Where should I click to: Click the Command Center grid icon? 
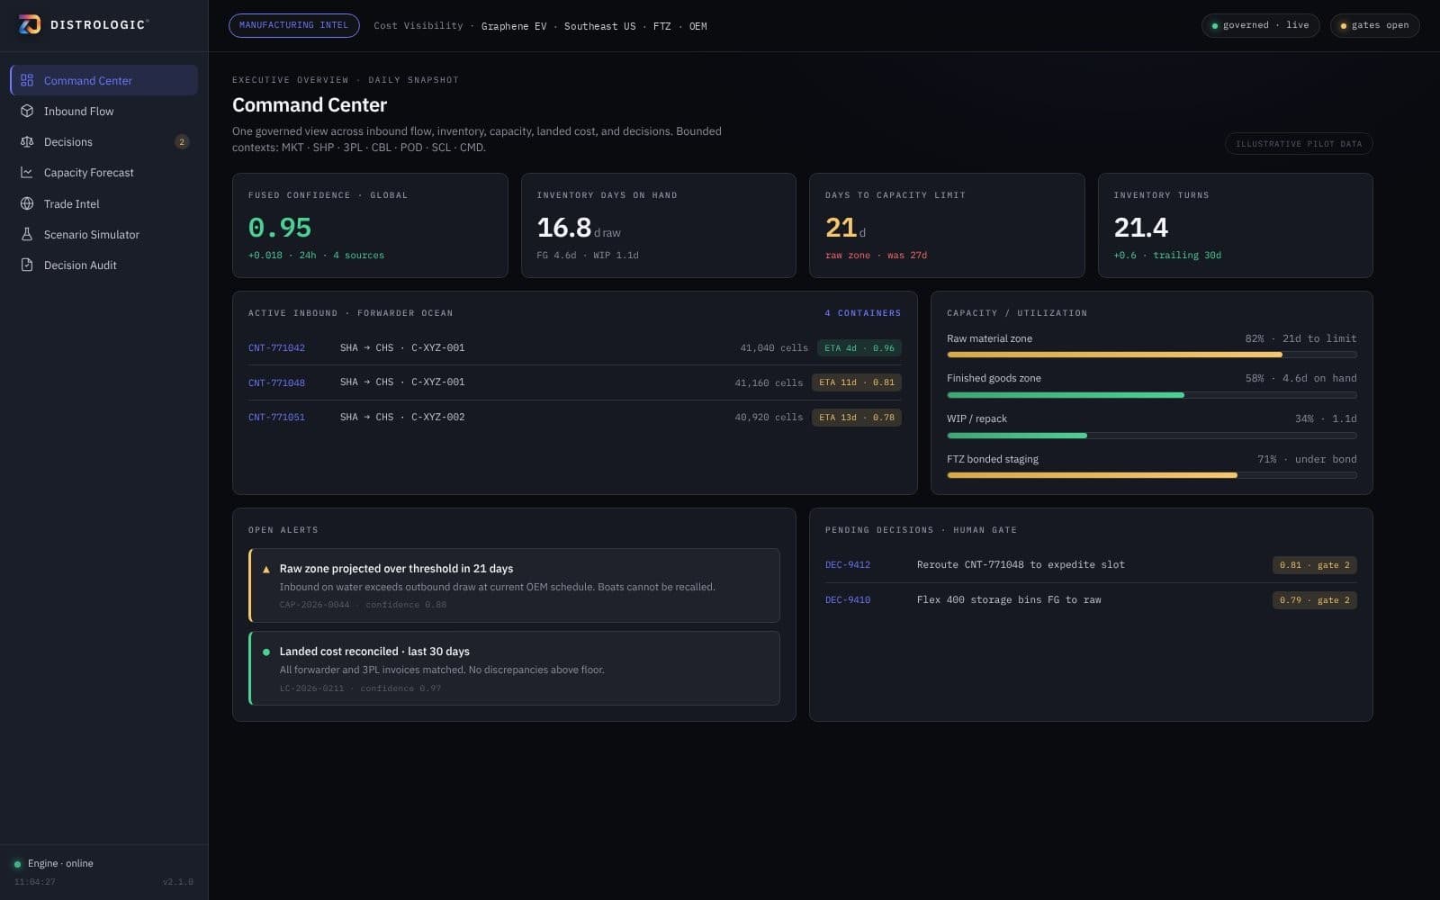pos(27,80)
